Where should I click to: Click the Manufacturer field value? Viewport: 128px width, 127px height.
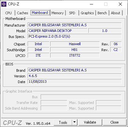pyautogui.click(x=75, y=25)
